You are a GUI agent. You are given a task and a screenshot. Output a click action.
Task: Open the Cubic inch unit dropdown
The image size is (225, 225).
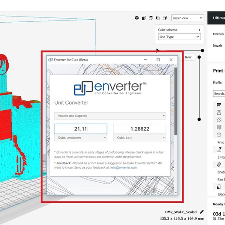click(x=140, y=138)
